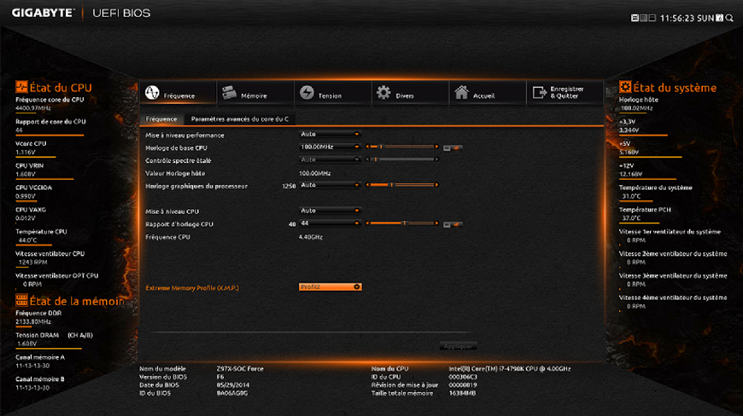Click the Canal mémoire A timings 11-13-13-30
The width and height of the screenshot is (743, 416).
pos(32,366)
